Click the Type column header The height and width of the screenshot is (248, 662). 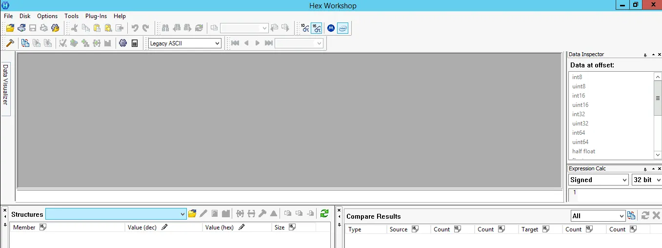365,229
